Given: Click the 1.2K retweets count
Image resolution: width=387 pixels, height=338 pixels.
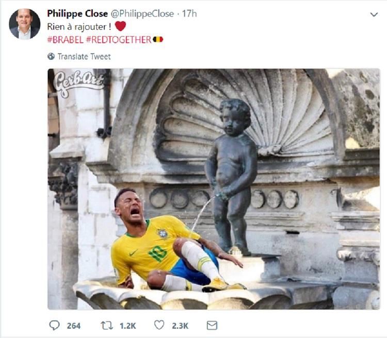Looking at the screenshot, I should click(x=127, y=326).
